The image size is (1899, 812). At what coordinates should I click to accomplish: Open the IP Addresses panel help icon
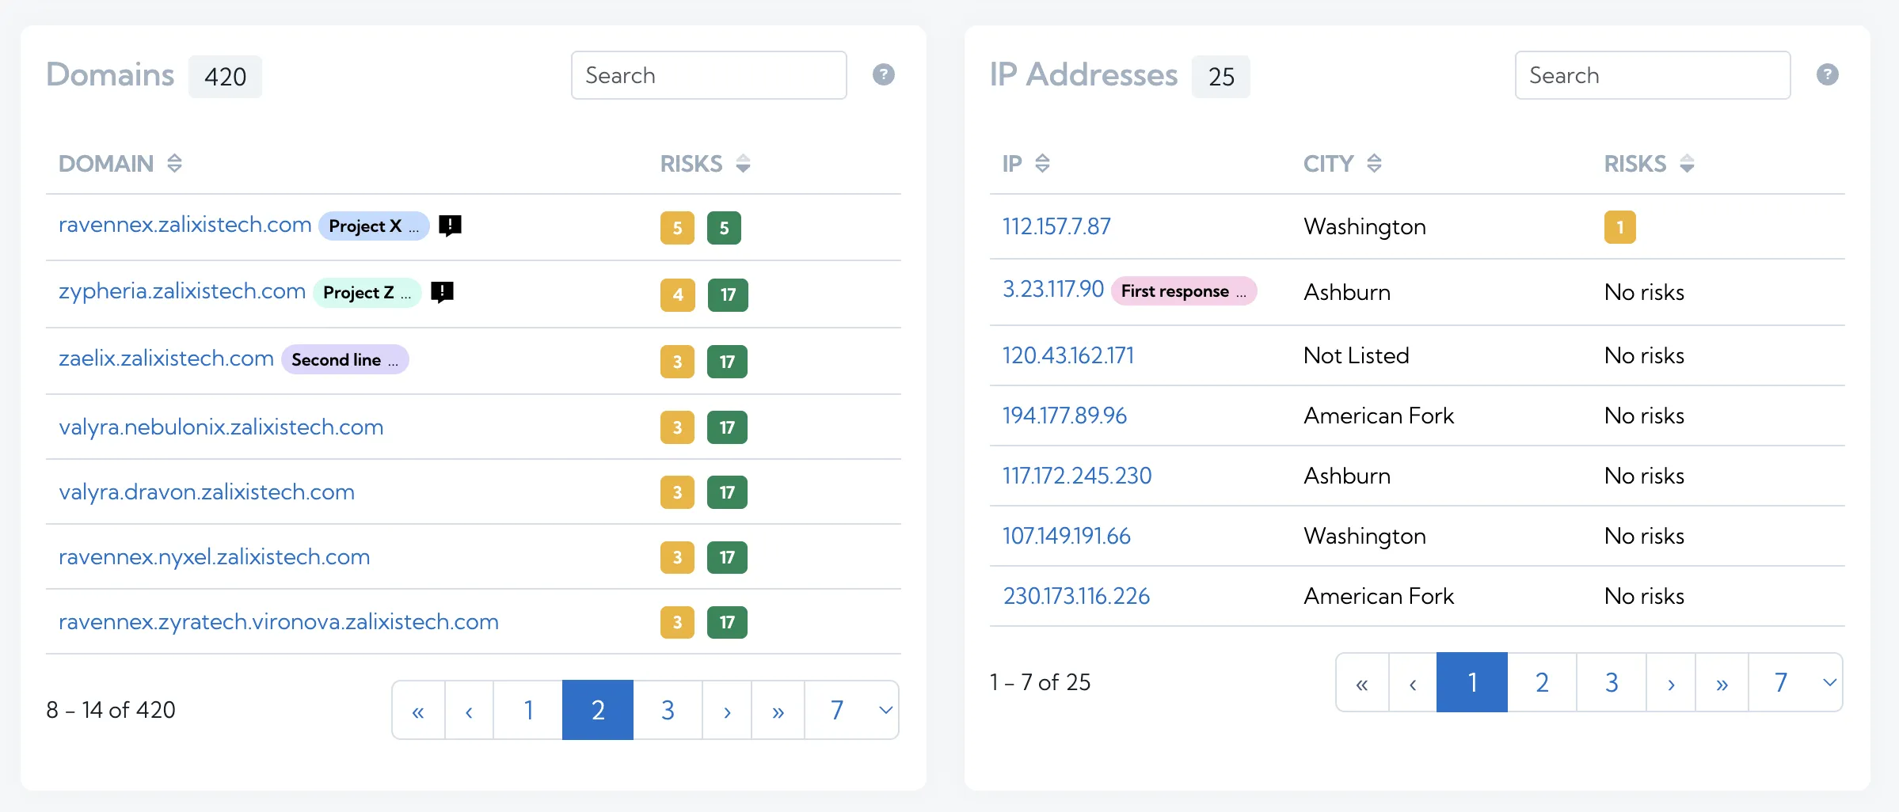tap(1827, 74)
